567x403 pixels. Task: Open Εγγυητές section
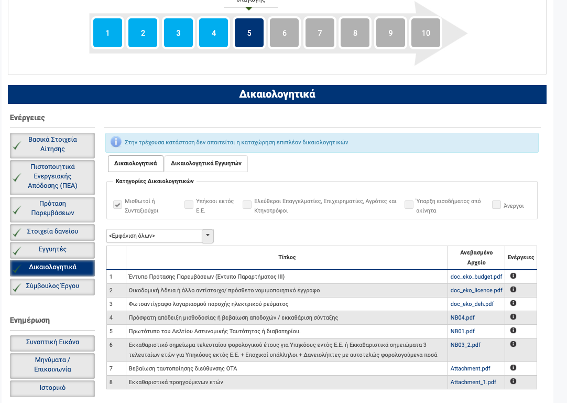[52, 249]
